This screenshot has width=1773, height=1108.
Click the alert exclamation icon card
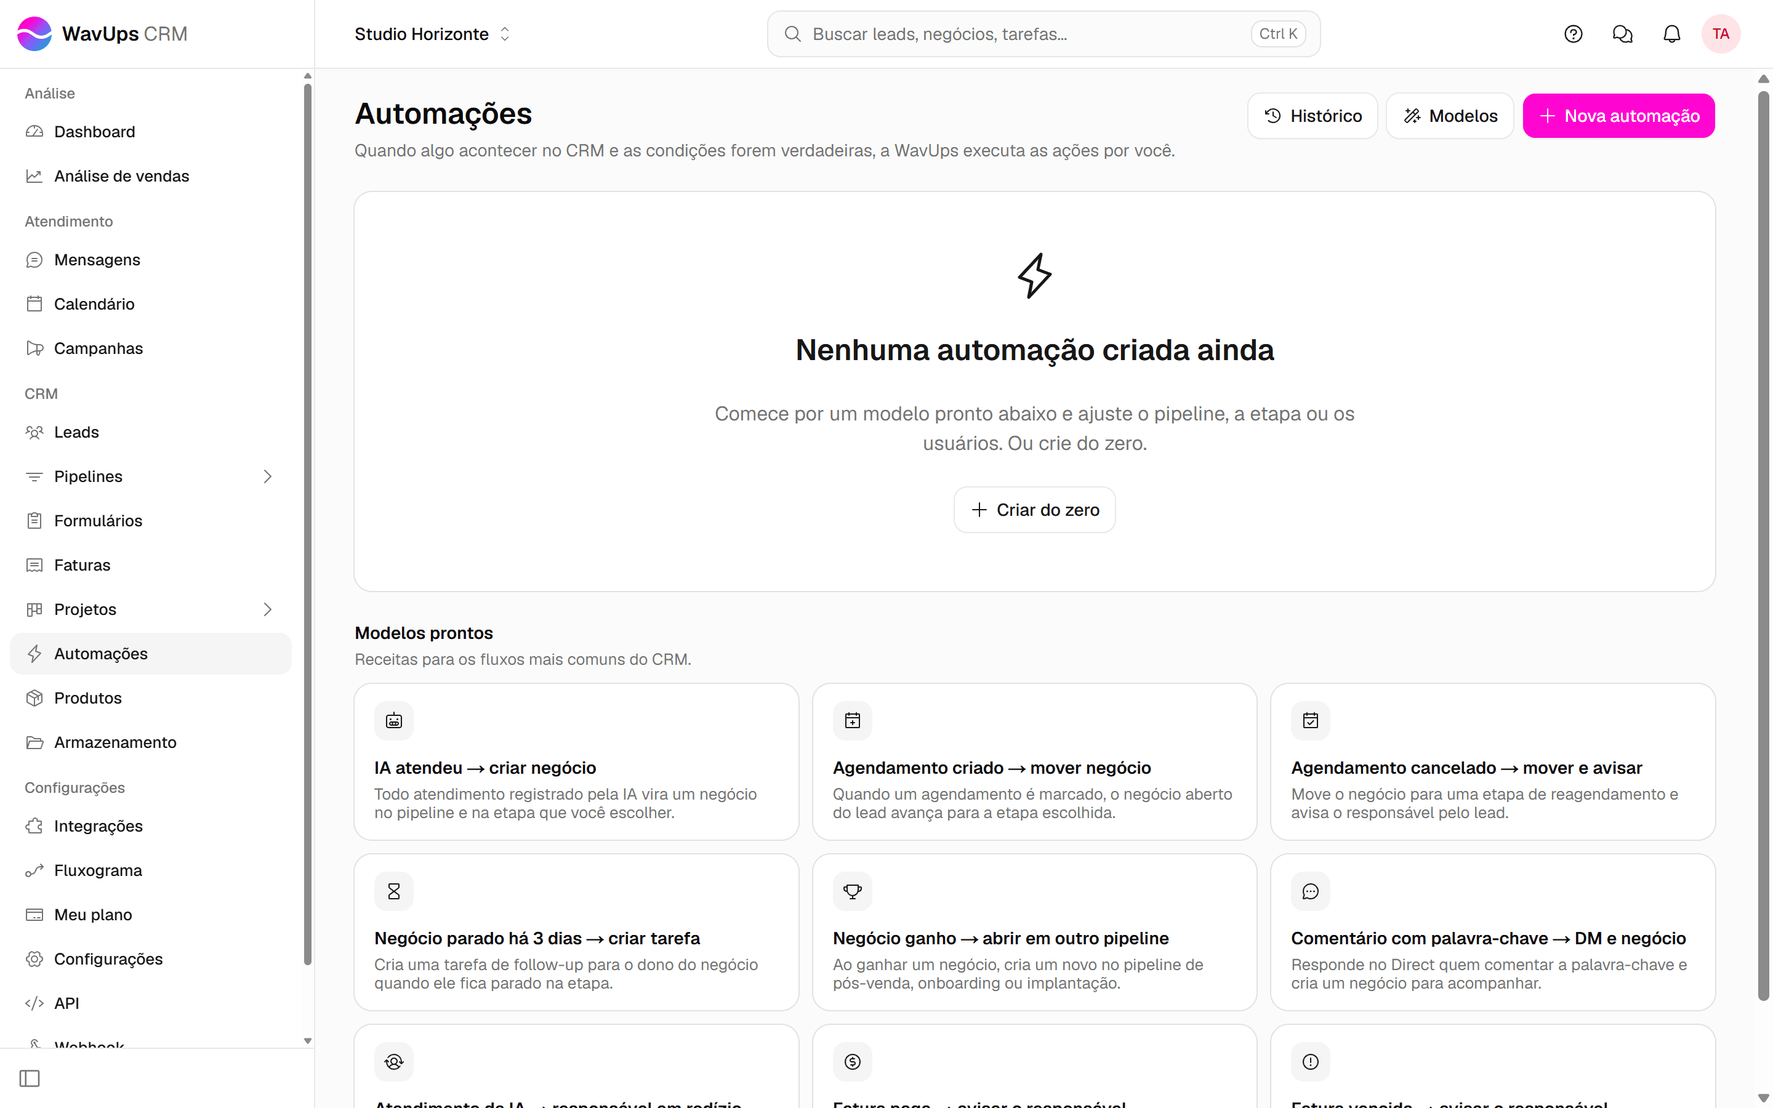pos(1311,1062)
